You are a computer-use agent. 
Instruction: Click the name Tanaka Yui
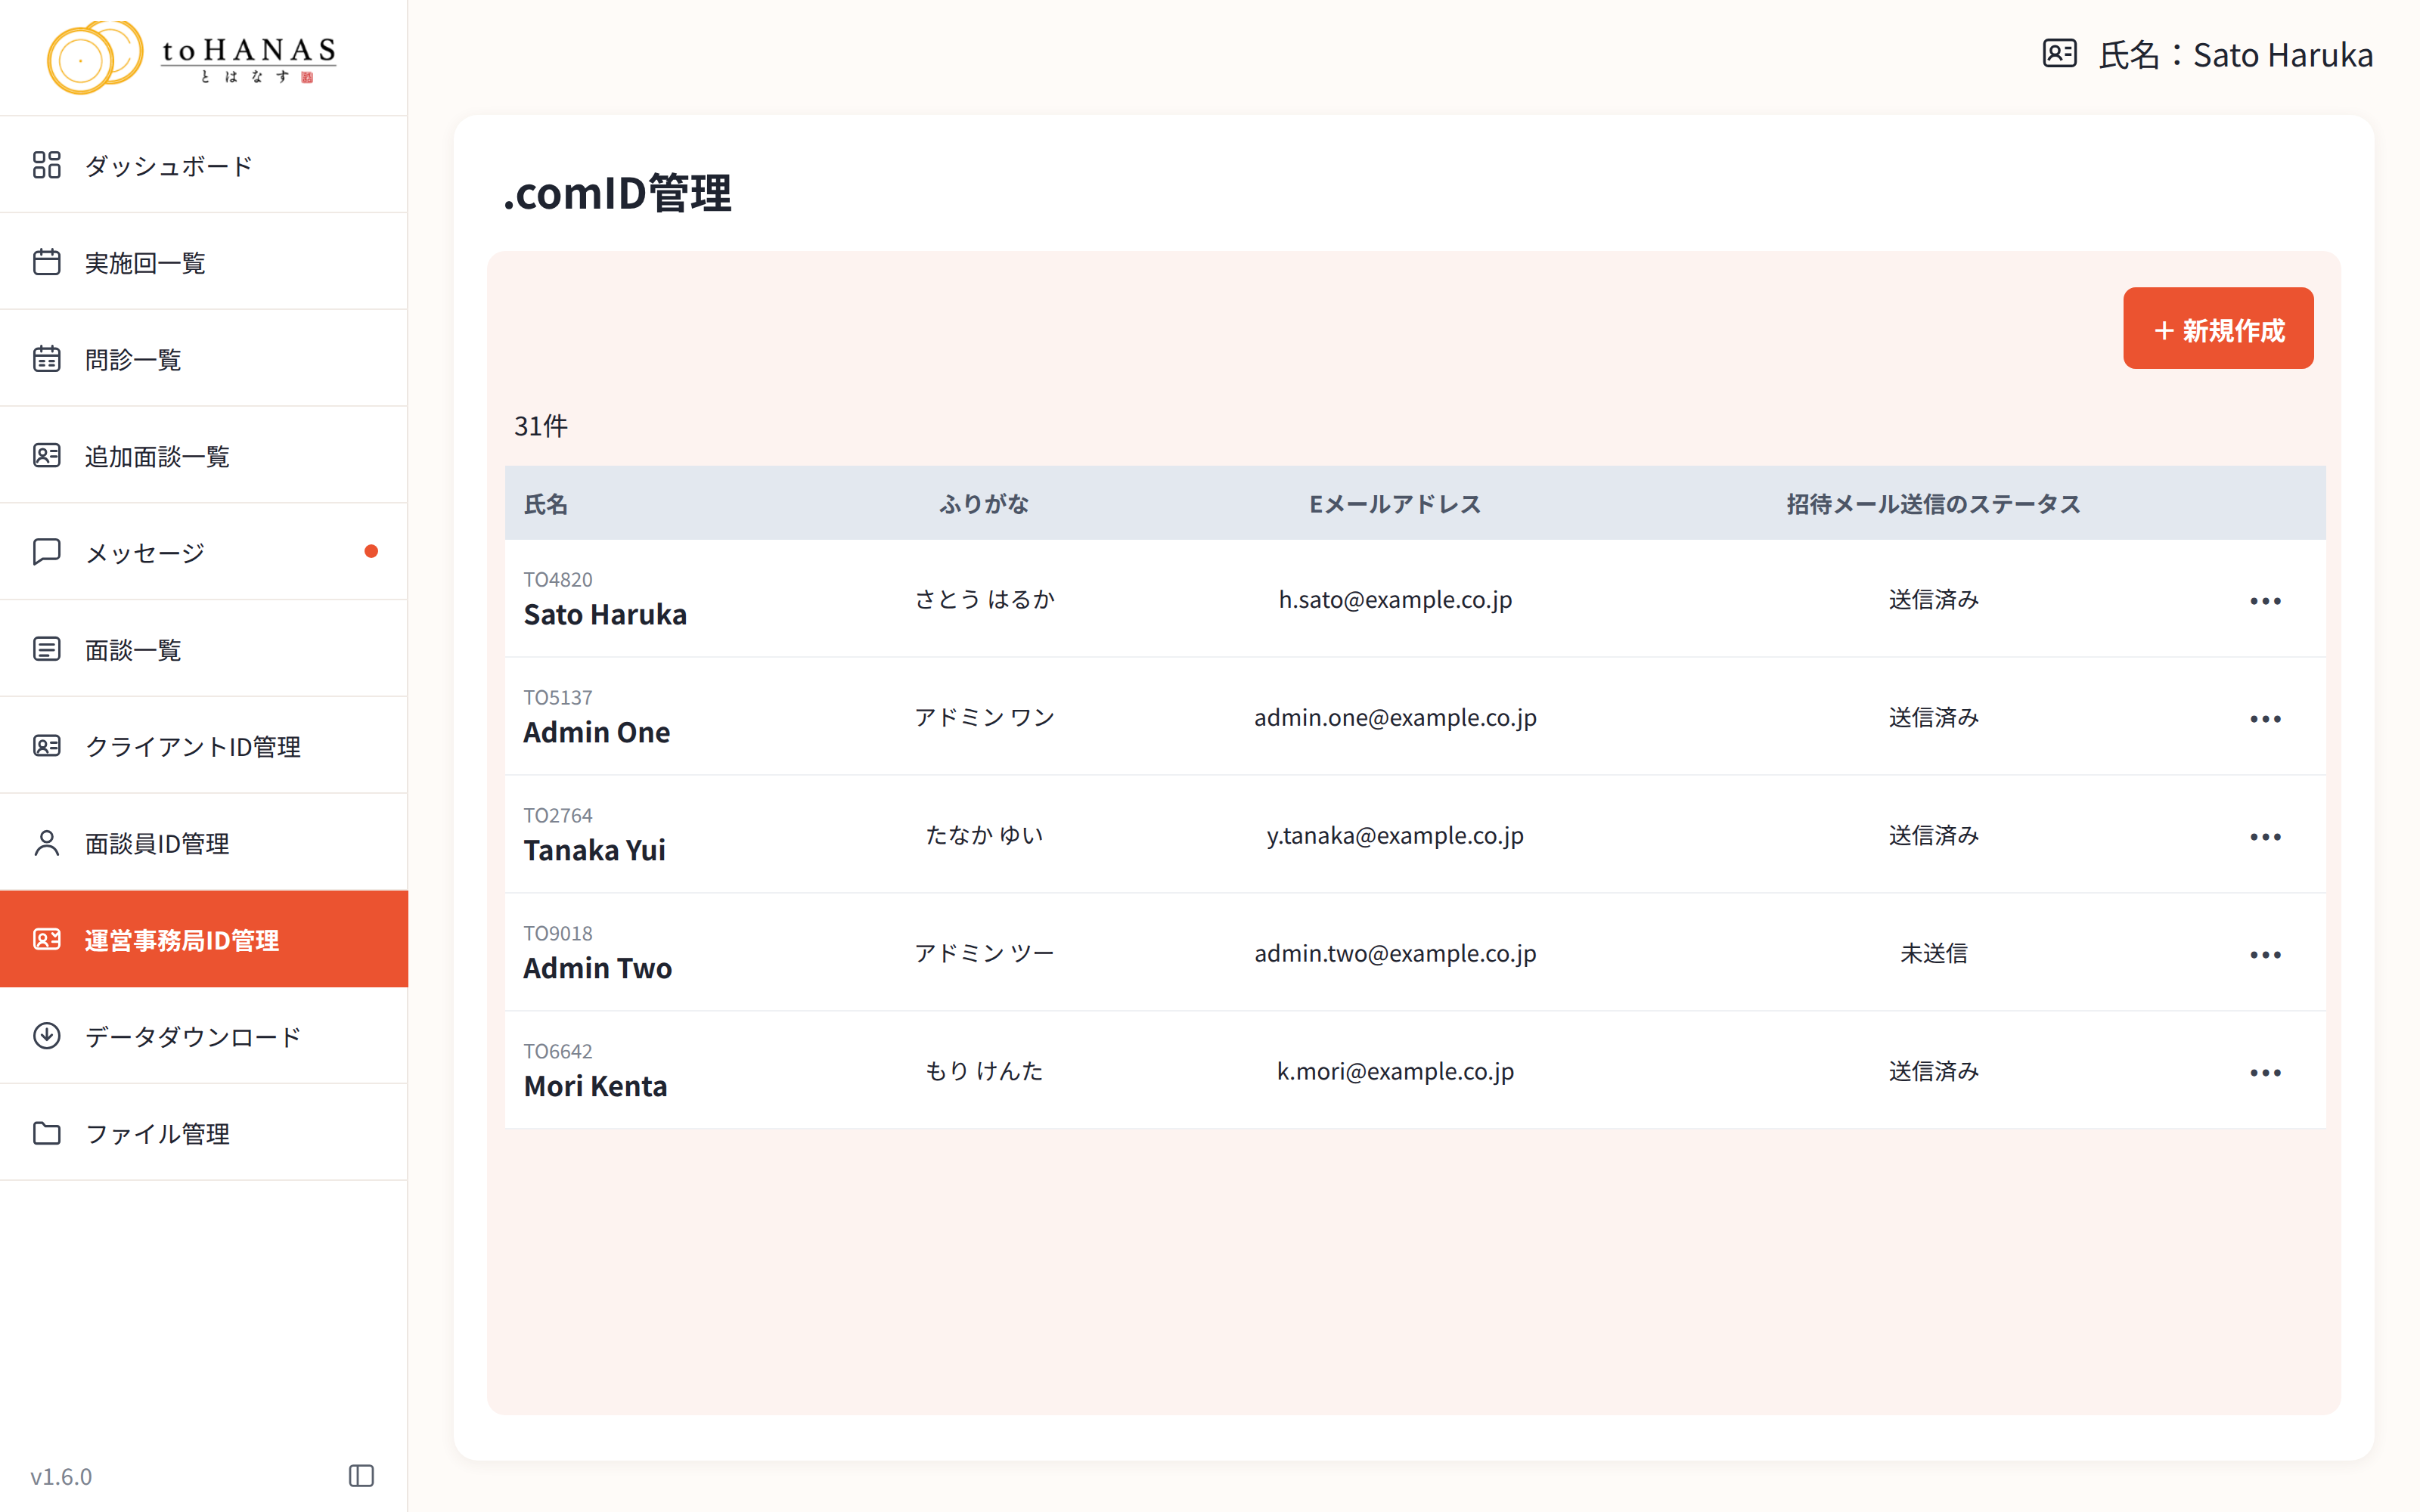pyautogui.click(x=594, y=850)
